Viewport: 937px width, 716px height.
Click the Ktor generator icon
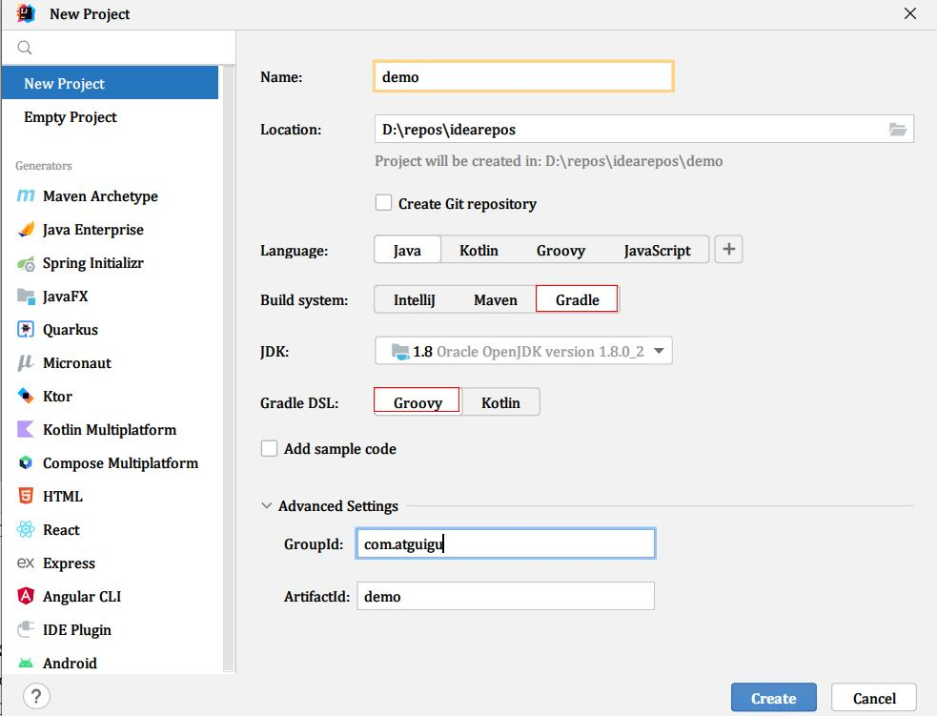(x=25, y=396)
